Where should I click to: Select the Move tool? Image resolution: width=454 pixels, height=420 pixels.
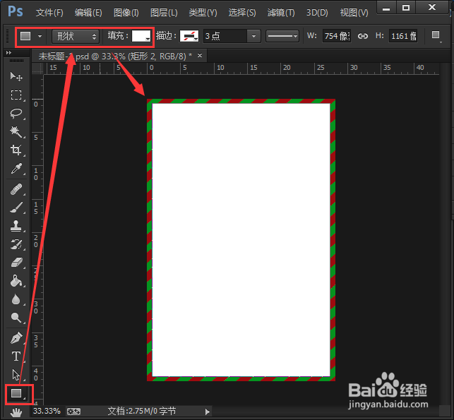coord(16,76)
